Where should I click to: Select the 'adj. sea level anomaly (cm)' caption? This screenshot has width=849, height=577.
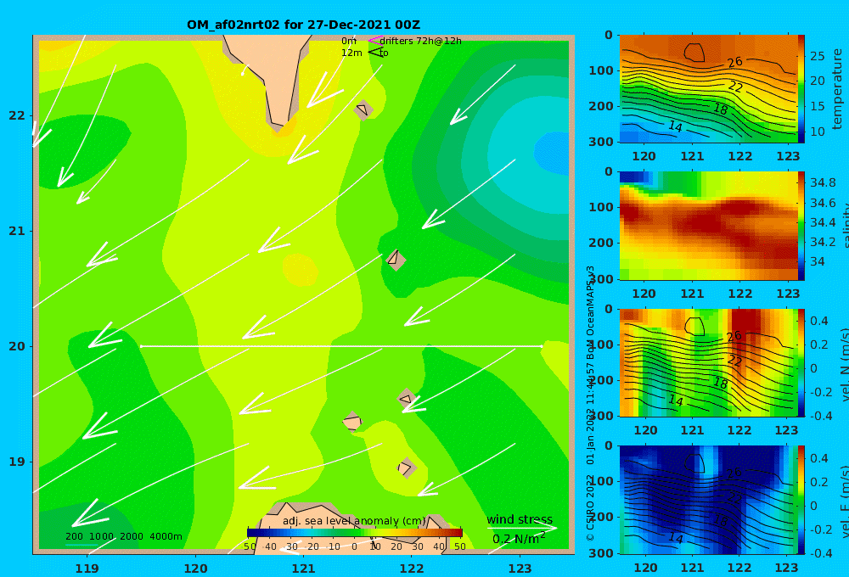point(355,521)
